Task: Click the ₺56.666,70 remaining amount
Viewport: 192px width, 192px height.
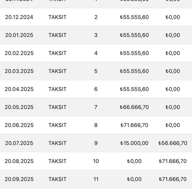Action: (173, 143)
